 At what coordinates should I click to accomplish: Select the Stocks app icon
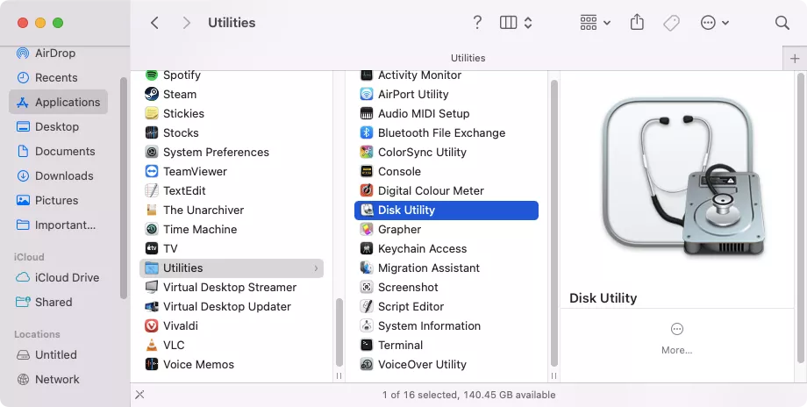[x=151, y=132]
